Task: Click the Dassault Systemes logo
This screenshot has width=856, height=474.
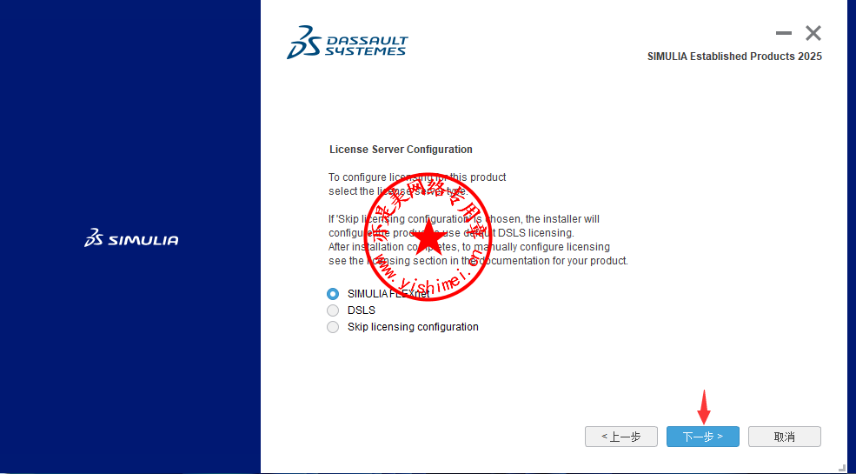Action: 348,42
